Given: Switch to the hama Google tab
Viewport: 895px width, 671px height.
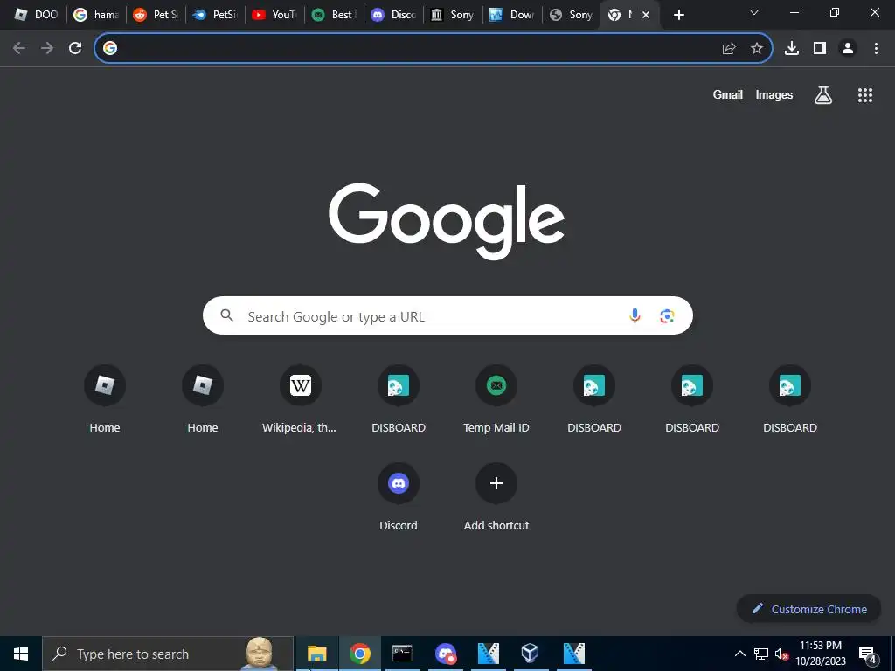Looking at the screenshot, I should tap(96, 15).
